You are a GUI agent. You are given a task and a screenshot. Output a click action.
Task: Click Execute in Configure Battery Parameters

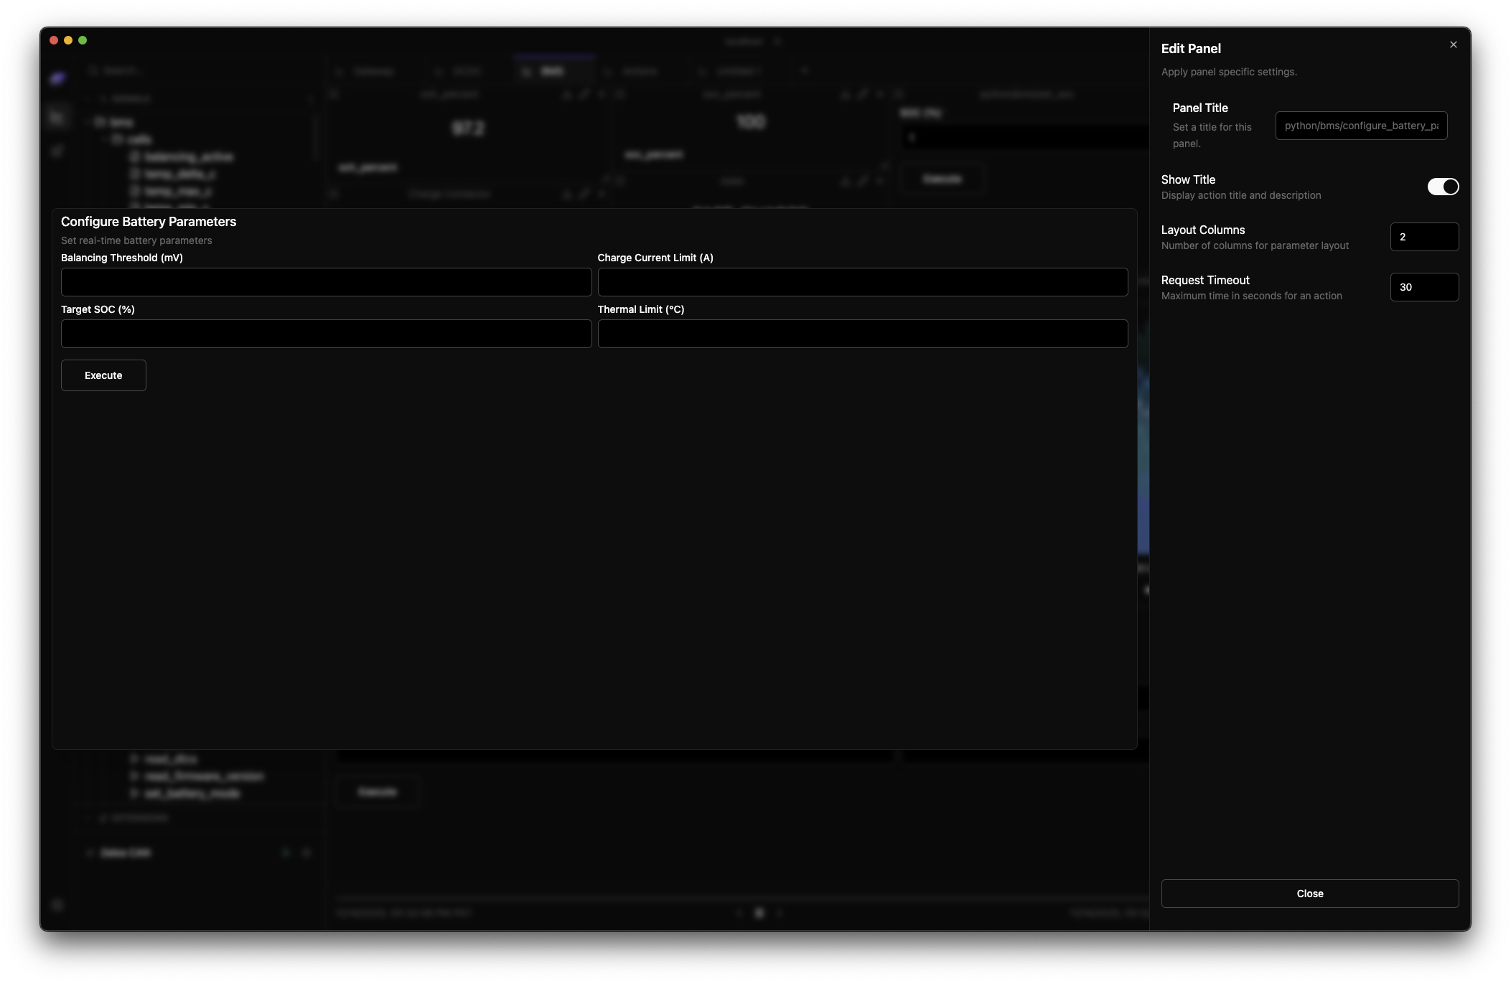click(x=103, y=375)
